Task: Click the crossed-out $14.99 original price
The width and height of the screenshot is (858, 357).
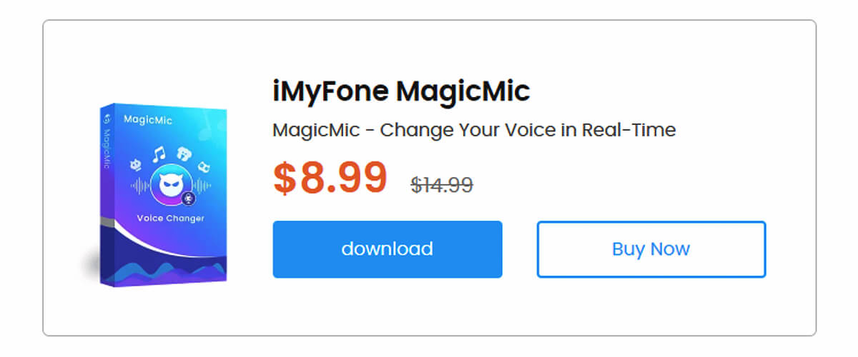Action: pos(442,185)
